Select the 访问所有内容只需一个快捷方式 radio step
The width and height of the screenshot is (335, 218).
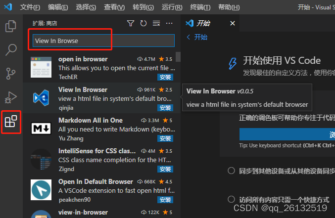(232, 199)
